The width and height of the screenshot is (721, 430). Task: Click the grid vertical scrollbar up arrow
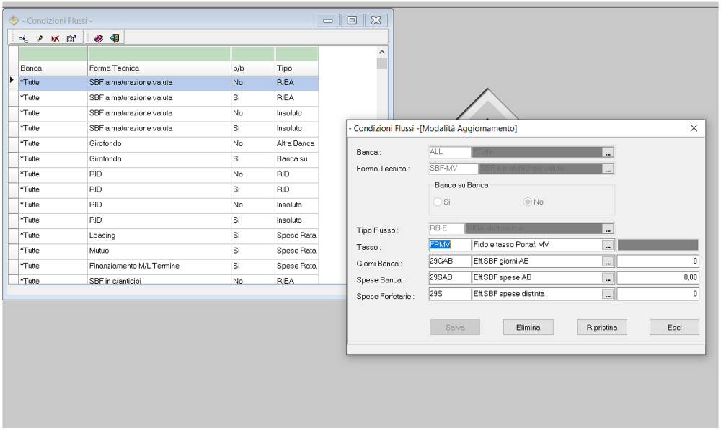(382, 52)
